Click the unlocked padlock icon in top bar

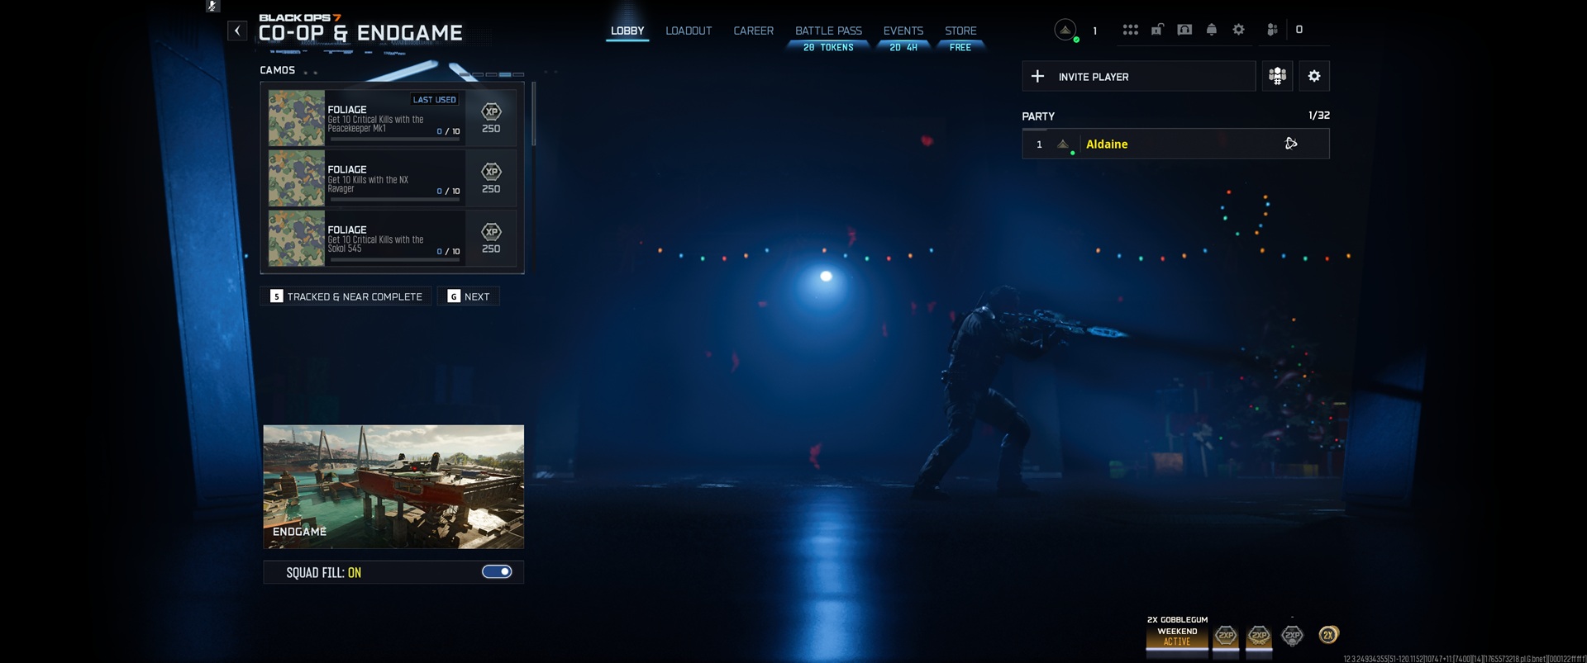tap(1157, 30)
